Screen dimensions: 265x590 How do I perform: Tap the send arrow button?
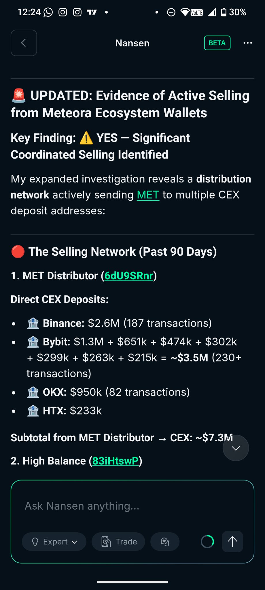(232, 542)
